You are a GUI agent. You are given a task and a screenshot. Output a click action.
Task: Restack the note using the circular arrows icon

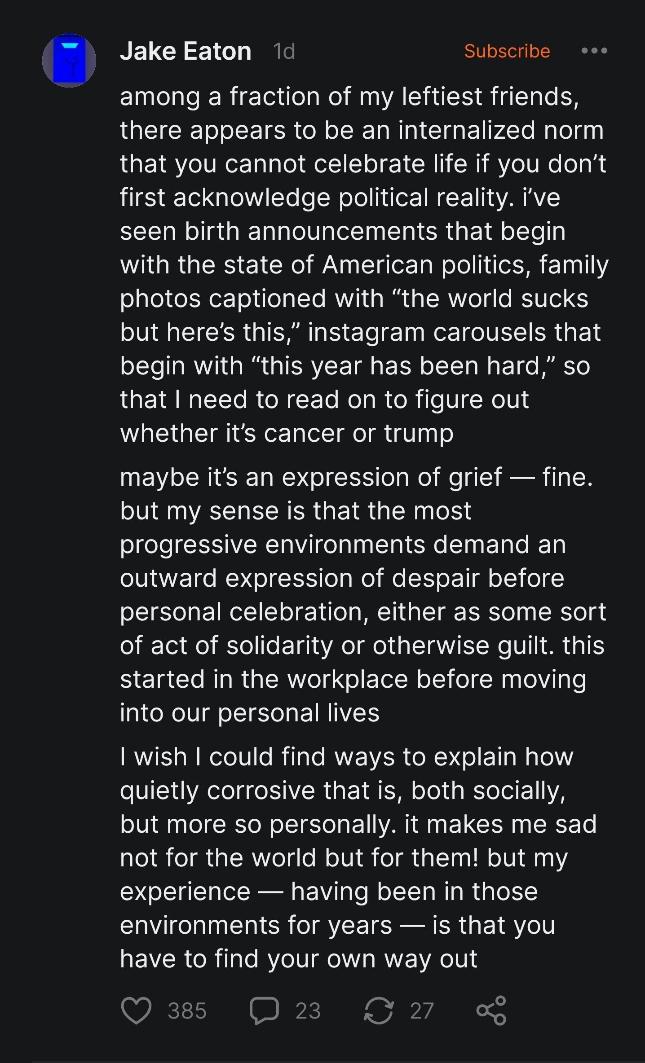[379, 1010]
